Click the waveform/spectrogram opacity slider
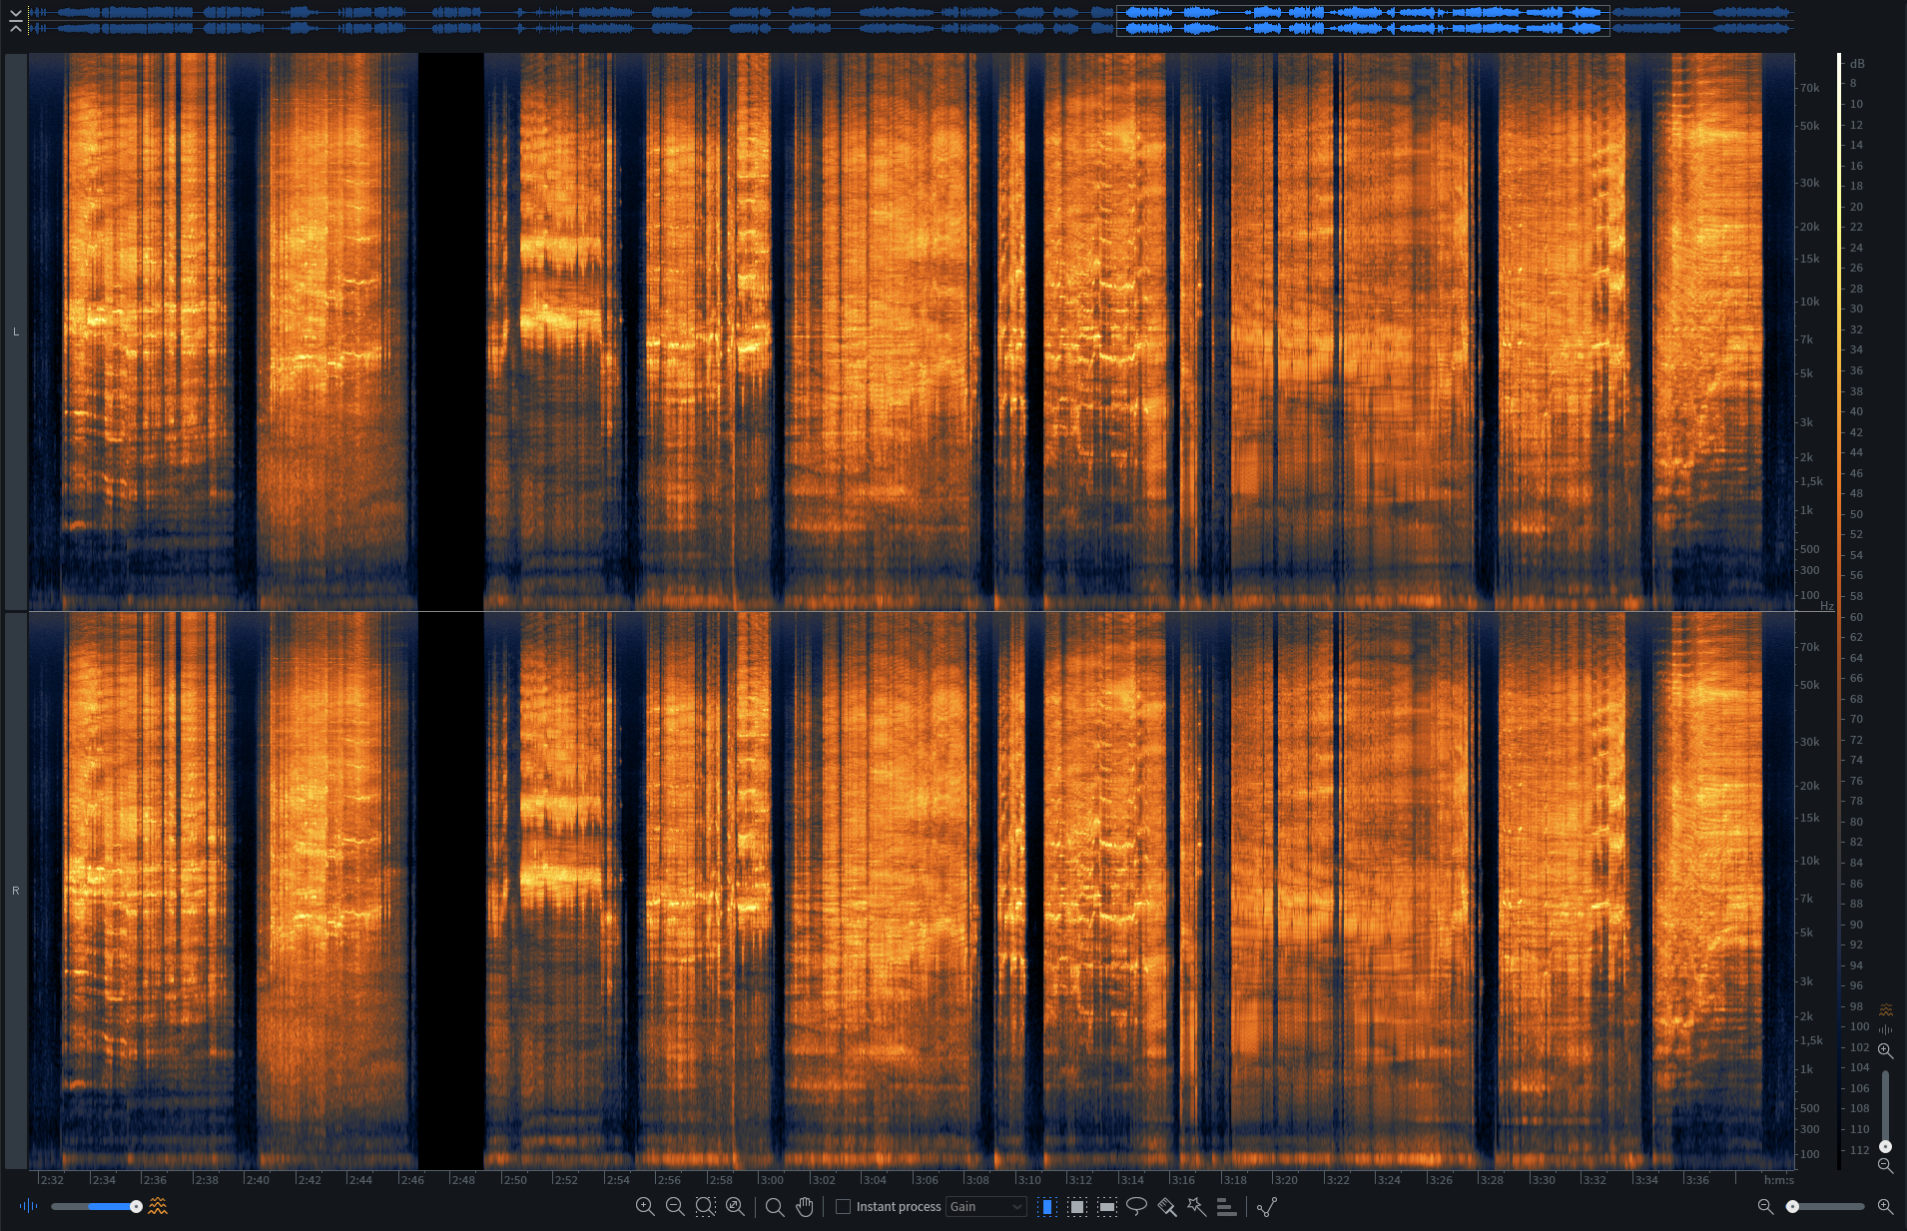 [95, 1207]
